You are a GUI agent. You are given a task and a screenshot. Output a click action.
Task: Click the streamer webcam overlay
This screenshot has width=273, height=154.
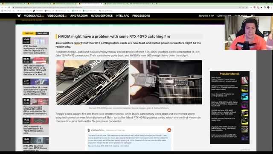click(249, 33)
